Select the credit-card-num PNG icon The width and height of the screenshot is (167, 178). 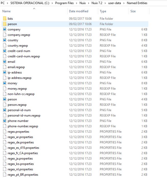click(x=5, y=51)
